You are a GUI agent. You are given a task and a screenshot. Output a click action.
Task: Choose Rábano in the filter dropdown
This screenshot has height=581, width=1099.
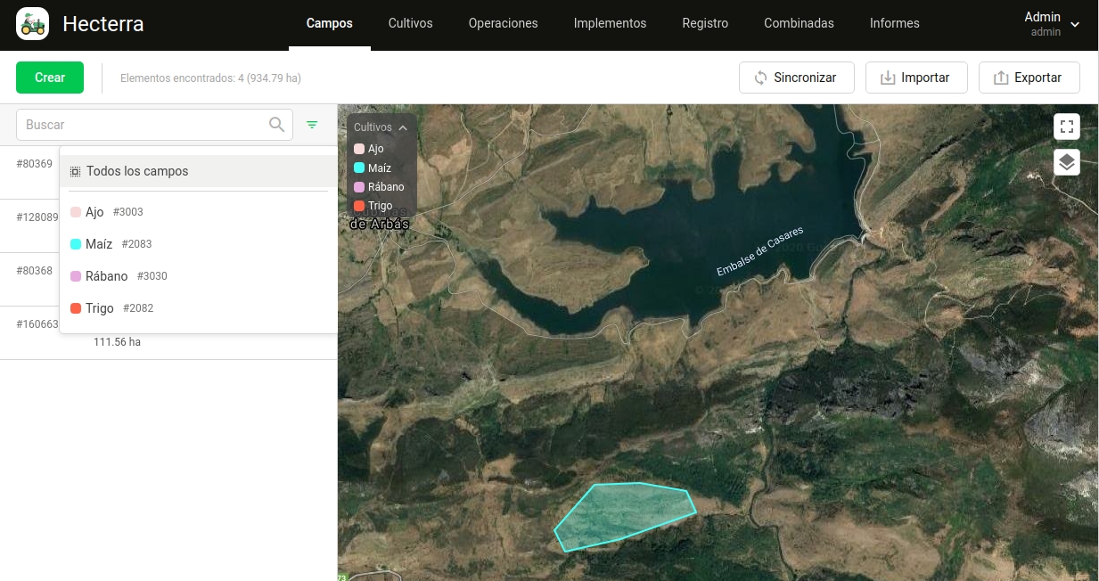coord(107,276)
